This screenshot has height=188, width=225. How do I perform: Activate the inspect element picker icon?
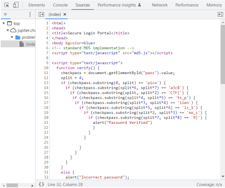[x=6, y=5]
